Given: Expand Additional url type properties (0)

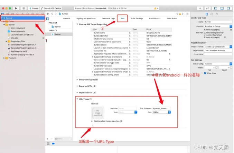Looking at the screenshot, I should click(x=92, y=121).
